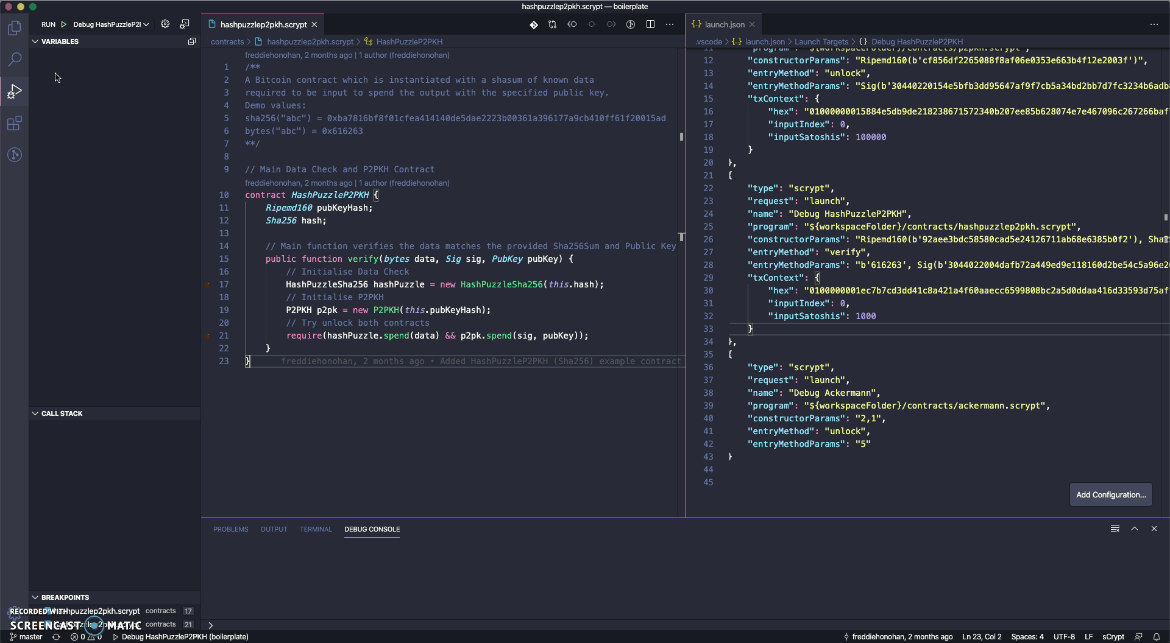1170x643 pixels.
Task: Collapse all variables with the collapse icon
Action: coord(191,41)
